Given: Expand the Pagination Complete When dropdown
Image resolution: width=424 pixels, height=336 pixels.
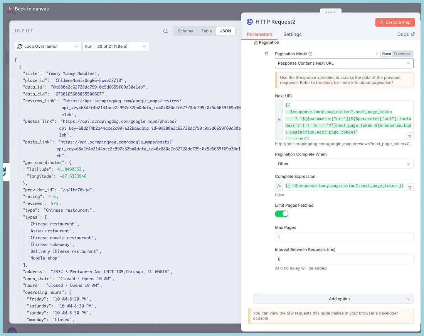Looking at the screenshot, I should (344, 164).
